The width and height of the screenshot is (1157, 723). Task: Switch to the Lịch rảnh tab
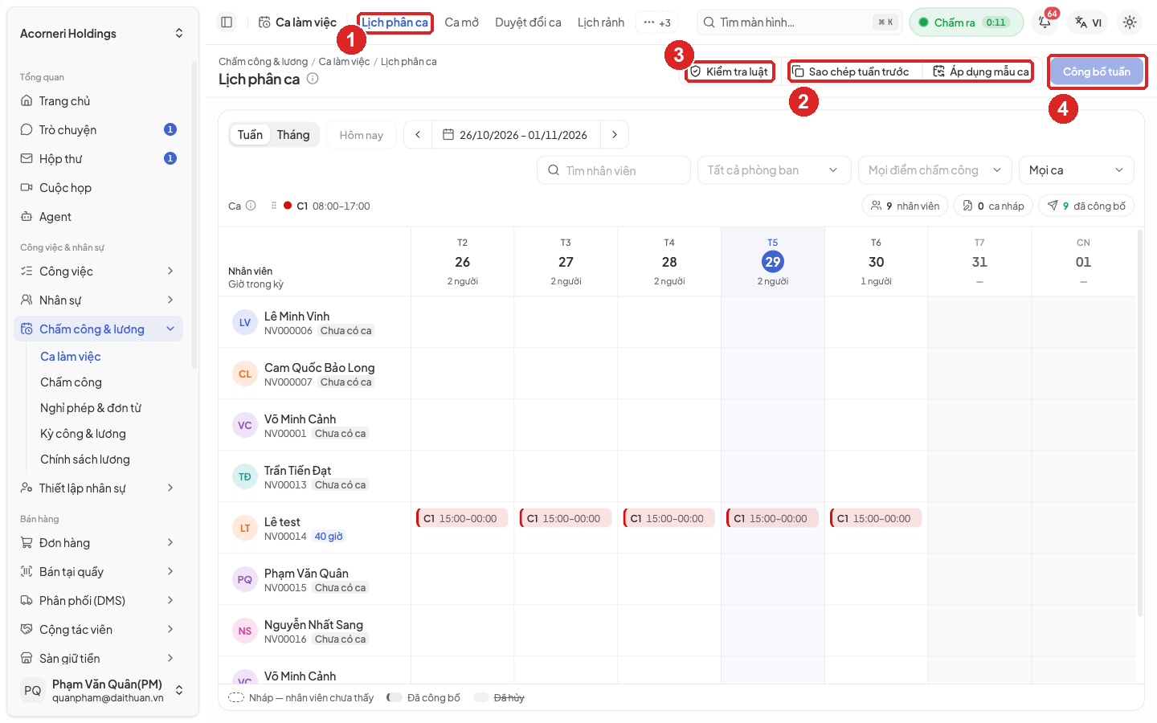601,22
